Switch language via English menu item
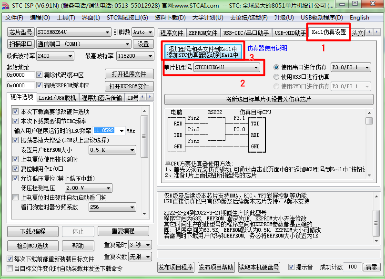This screenshot has width=385, height=279. pos(359,18)
